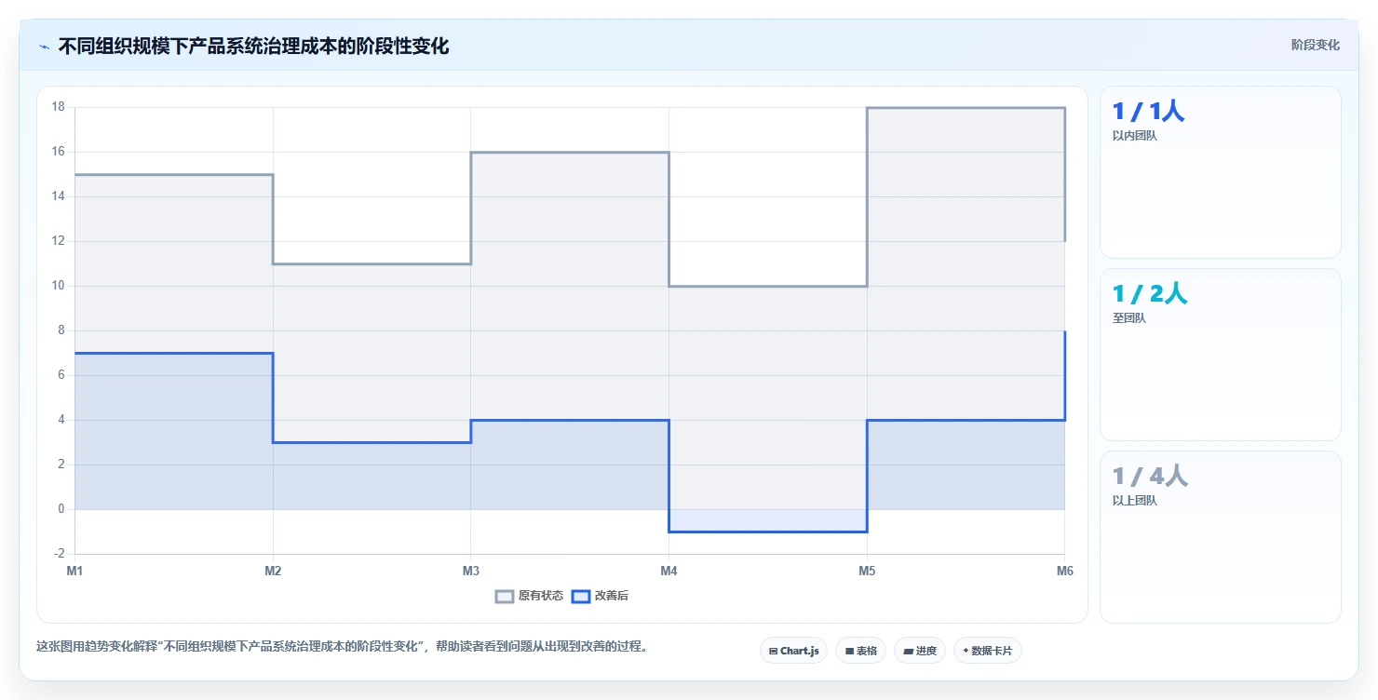Click the 以内团队 card caption
Image resolution: width=1378 pixels, height=700 pixels.
(x=1135, y=136)
